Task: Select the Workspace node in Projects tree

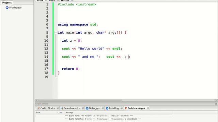Action: pyautogui.click(x=14, y=7)
